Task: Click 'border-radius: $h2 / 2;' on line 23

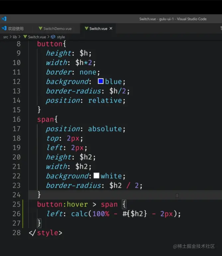Action: click(94, 186)
